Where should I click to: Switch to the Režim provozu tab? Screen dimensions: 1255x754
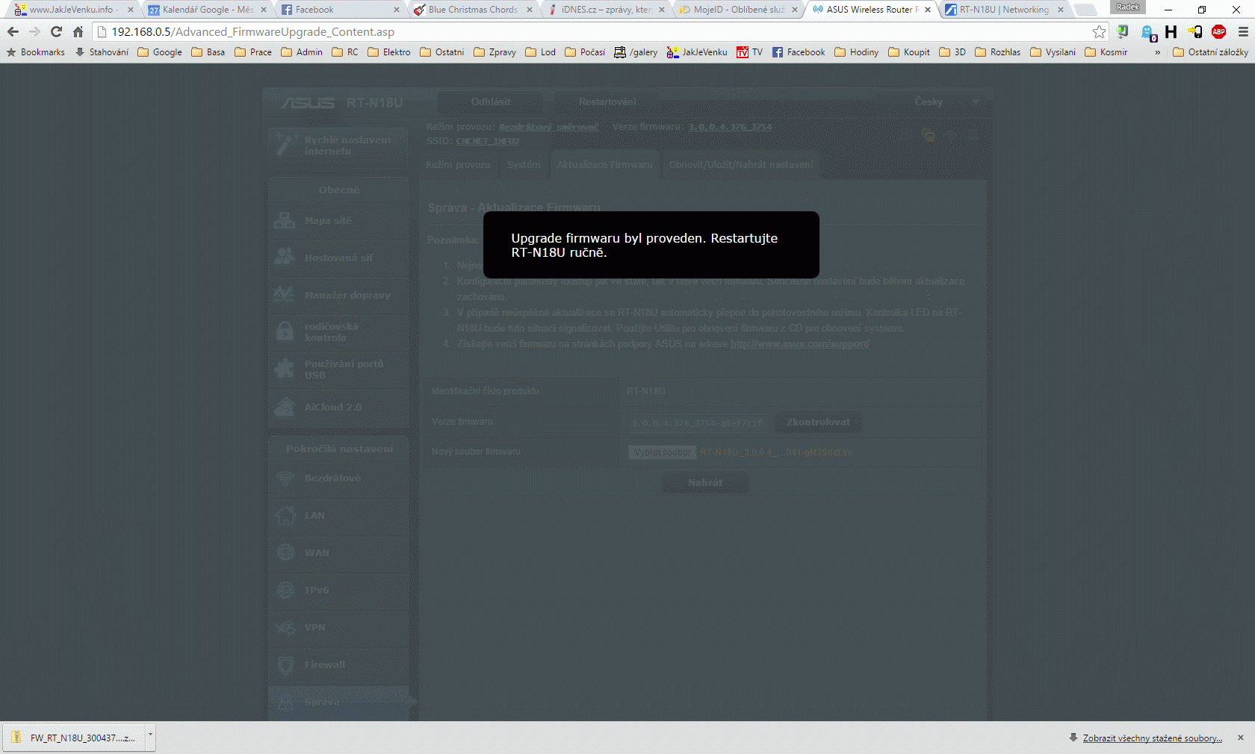click(458, 164)
